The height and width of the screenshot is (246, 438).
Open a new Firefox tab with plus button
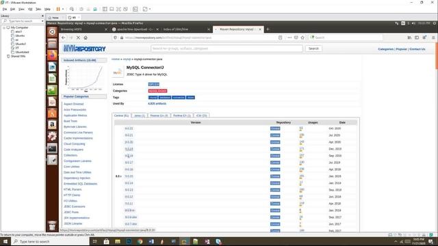point(268,29)
